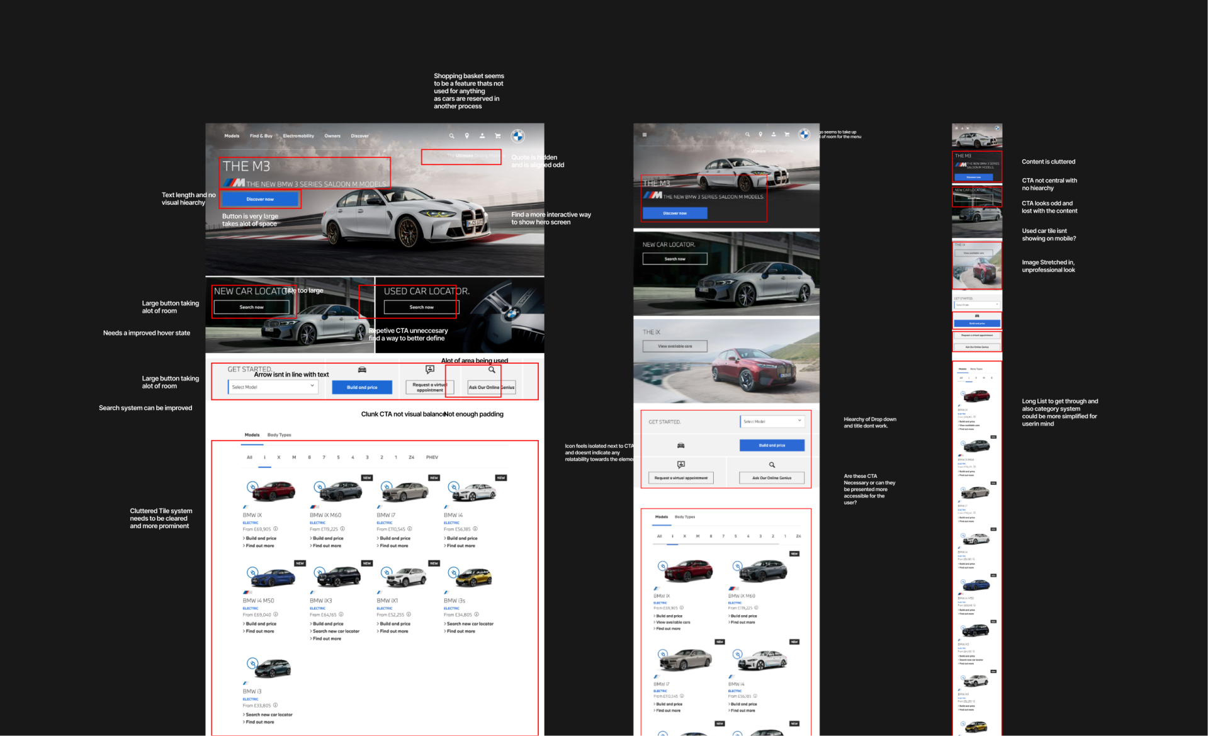The image size is (1208, 736).
Task: Click car icon above desktop Build and price
Action: coord(362,370)
